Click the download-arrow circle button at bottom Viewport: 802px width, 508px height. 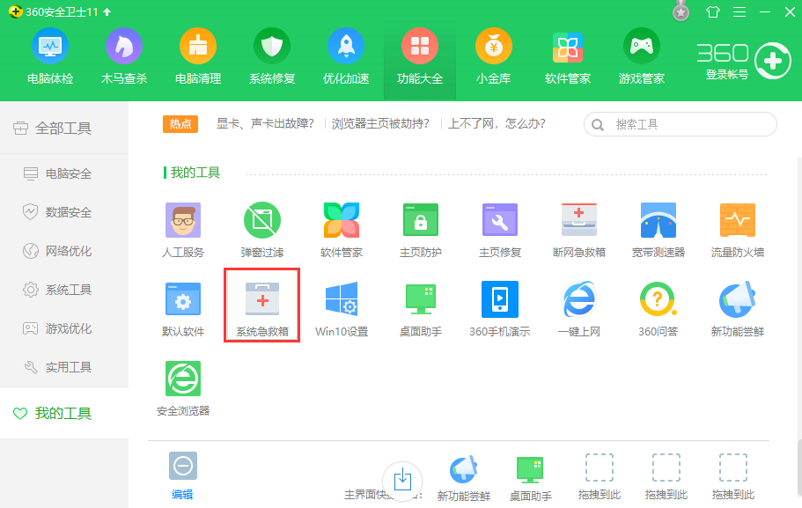[402, 481]
